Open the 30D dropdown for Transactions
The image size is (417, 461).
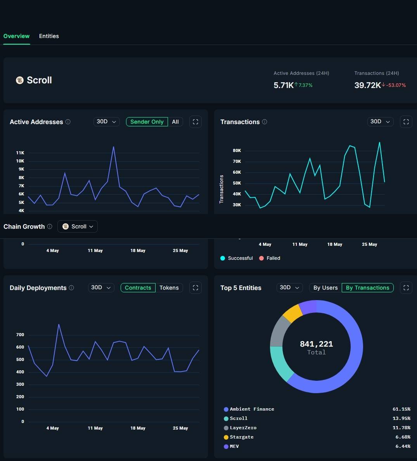tap(380, 122)
